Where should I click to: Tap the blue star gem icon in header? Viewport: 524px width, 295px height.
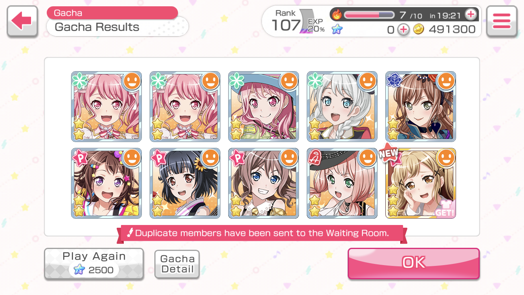(x=337, y=29)
